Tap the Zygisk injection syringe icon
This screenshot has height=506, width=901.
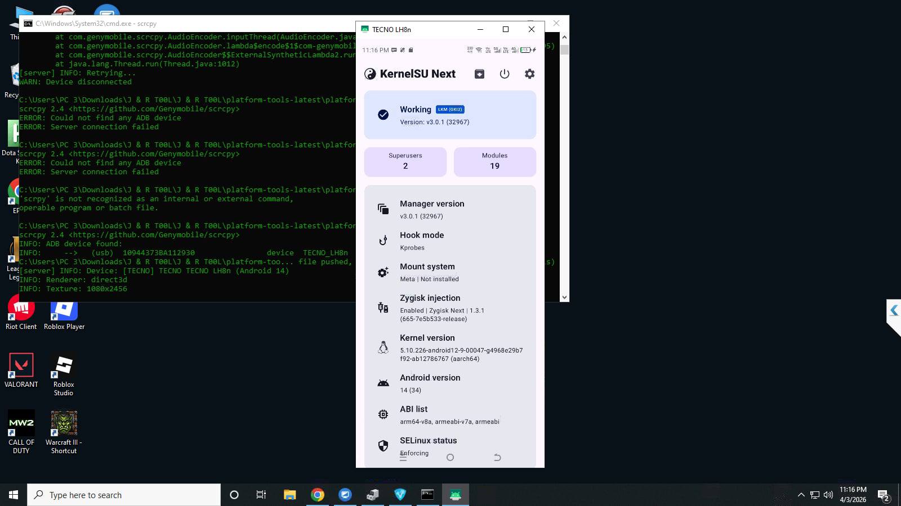tap(383, 308)
